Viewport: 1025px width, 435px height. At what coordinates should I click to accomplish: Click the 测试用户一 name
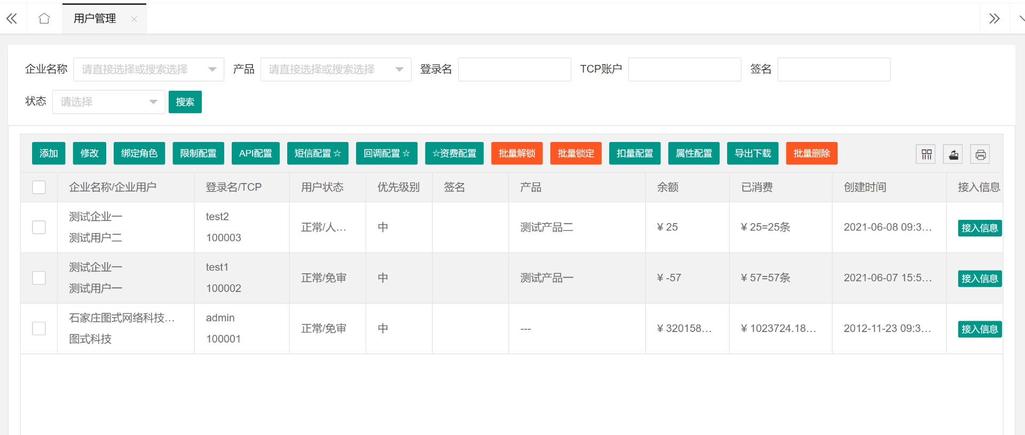coord(96,289)
